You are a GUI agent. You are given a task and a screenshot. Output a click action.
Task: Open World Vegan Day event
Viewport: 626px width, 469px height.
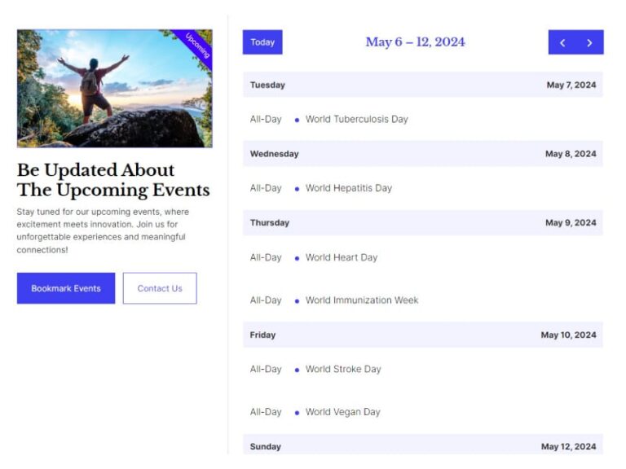pyautogui.click(x=342, y=412)
